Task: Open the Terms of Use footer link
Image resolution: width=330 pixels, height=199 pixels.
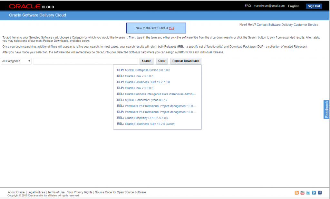Action: (x=56, y=192)
